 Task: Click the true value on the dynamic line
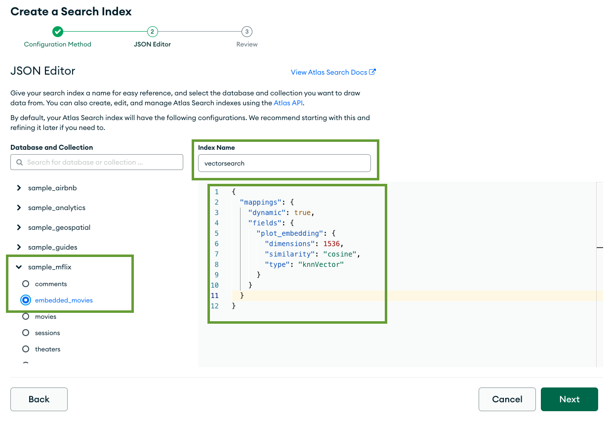(x=302, y=213)
